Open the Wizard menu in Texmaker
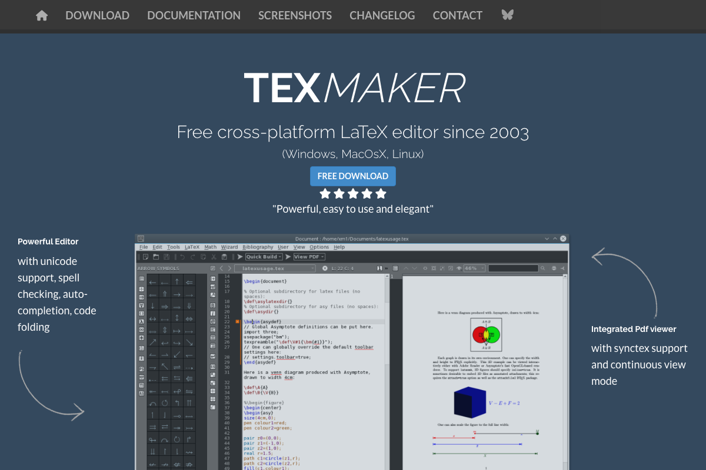Viewport: 706px width, 470px height. click(x=229, y=247)
